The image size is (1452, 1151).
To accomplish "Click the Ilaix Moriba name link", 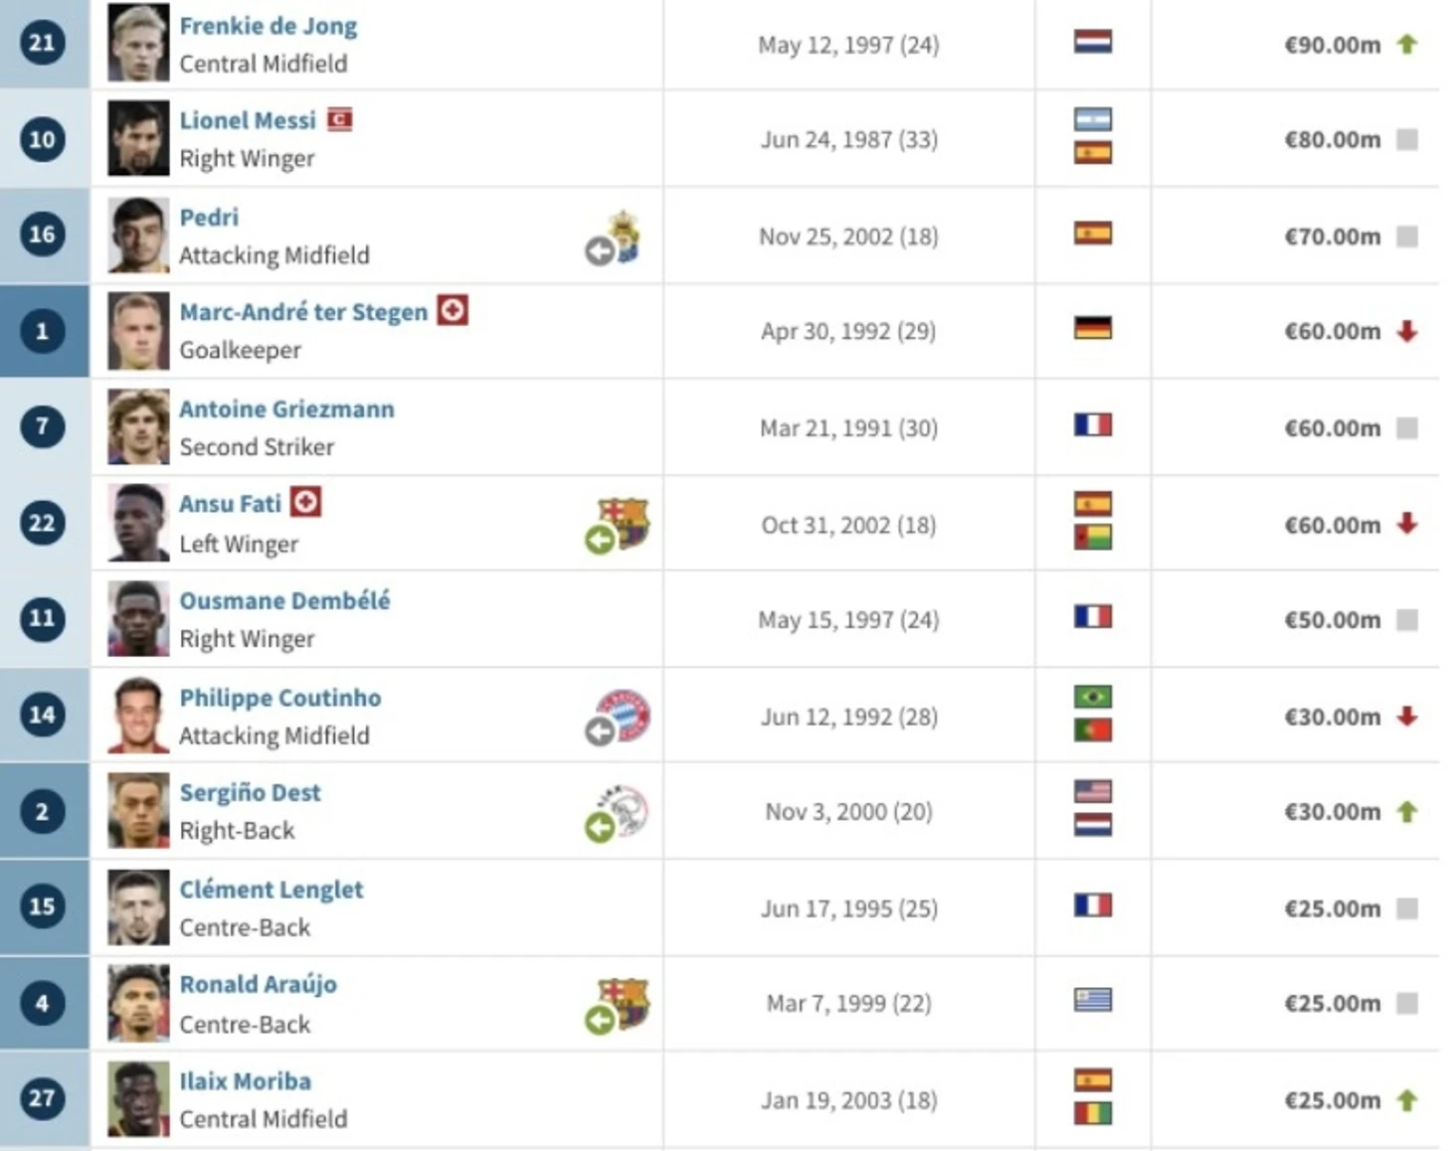I will tap(245, 1080).
